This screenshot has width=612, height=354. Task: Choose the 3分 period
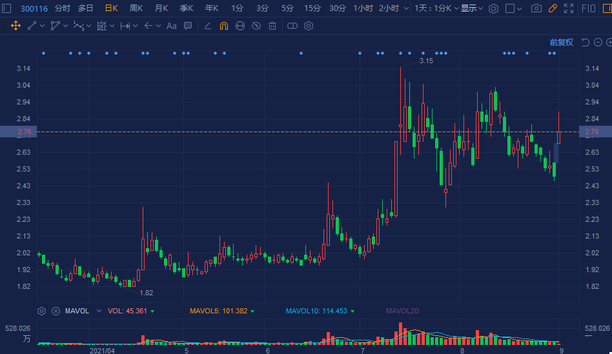click(262, 8)
